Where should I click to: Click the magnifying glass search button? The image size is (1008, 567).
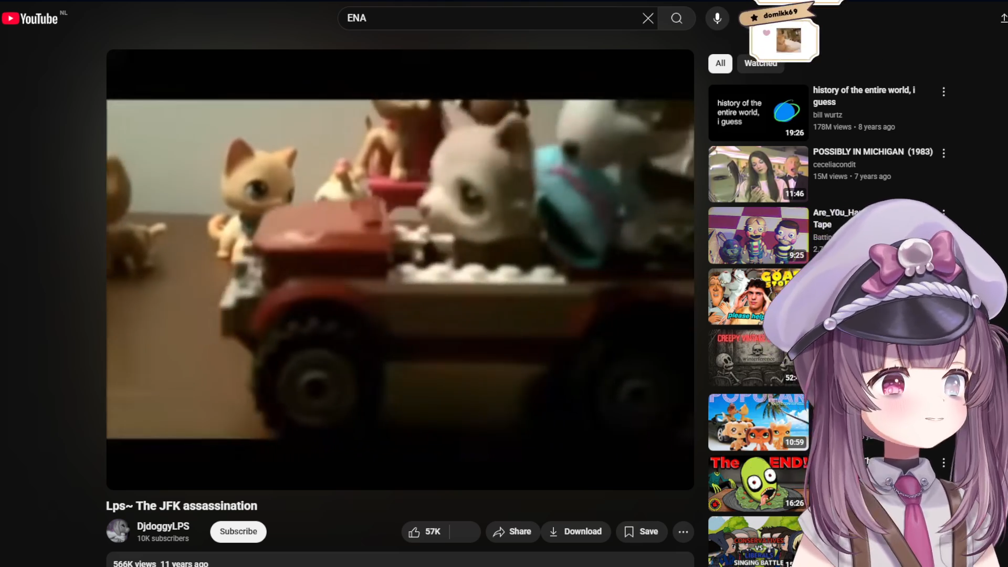[x=677, y=18]
